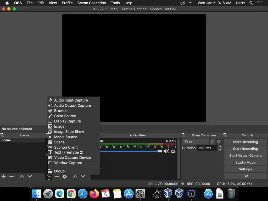Pop out the Scene Transitions dock icon
Image resolution: width=268 pixels, height=201 pixels.
[x=183, y=135]
